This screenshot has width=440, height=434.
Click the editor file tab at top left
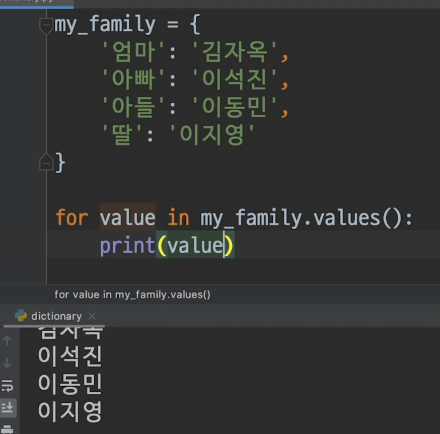37,4
